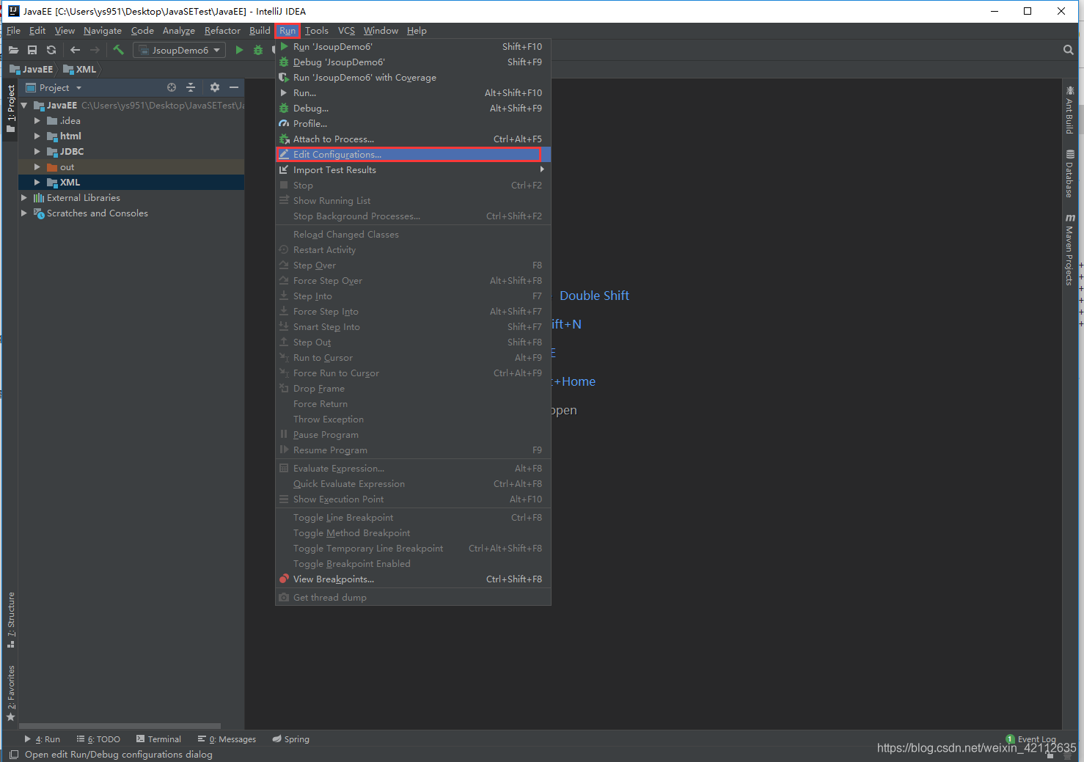Select View Breakpoints menu item
Image resolution: width=1084 pixels, height=762 pixels.
pyautogui.click(x=413, y=579)
